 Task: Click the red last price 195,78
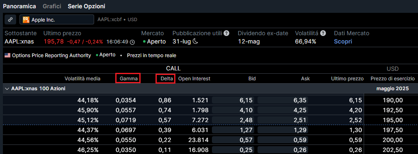coord(54,42)
